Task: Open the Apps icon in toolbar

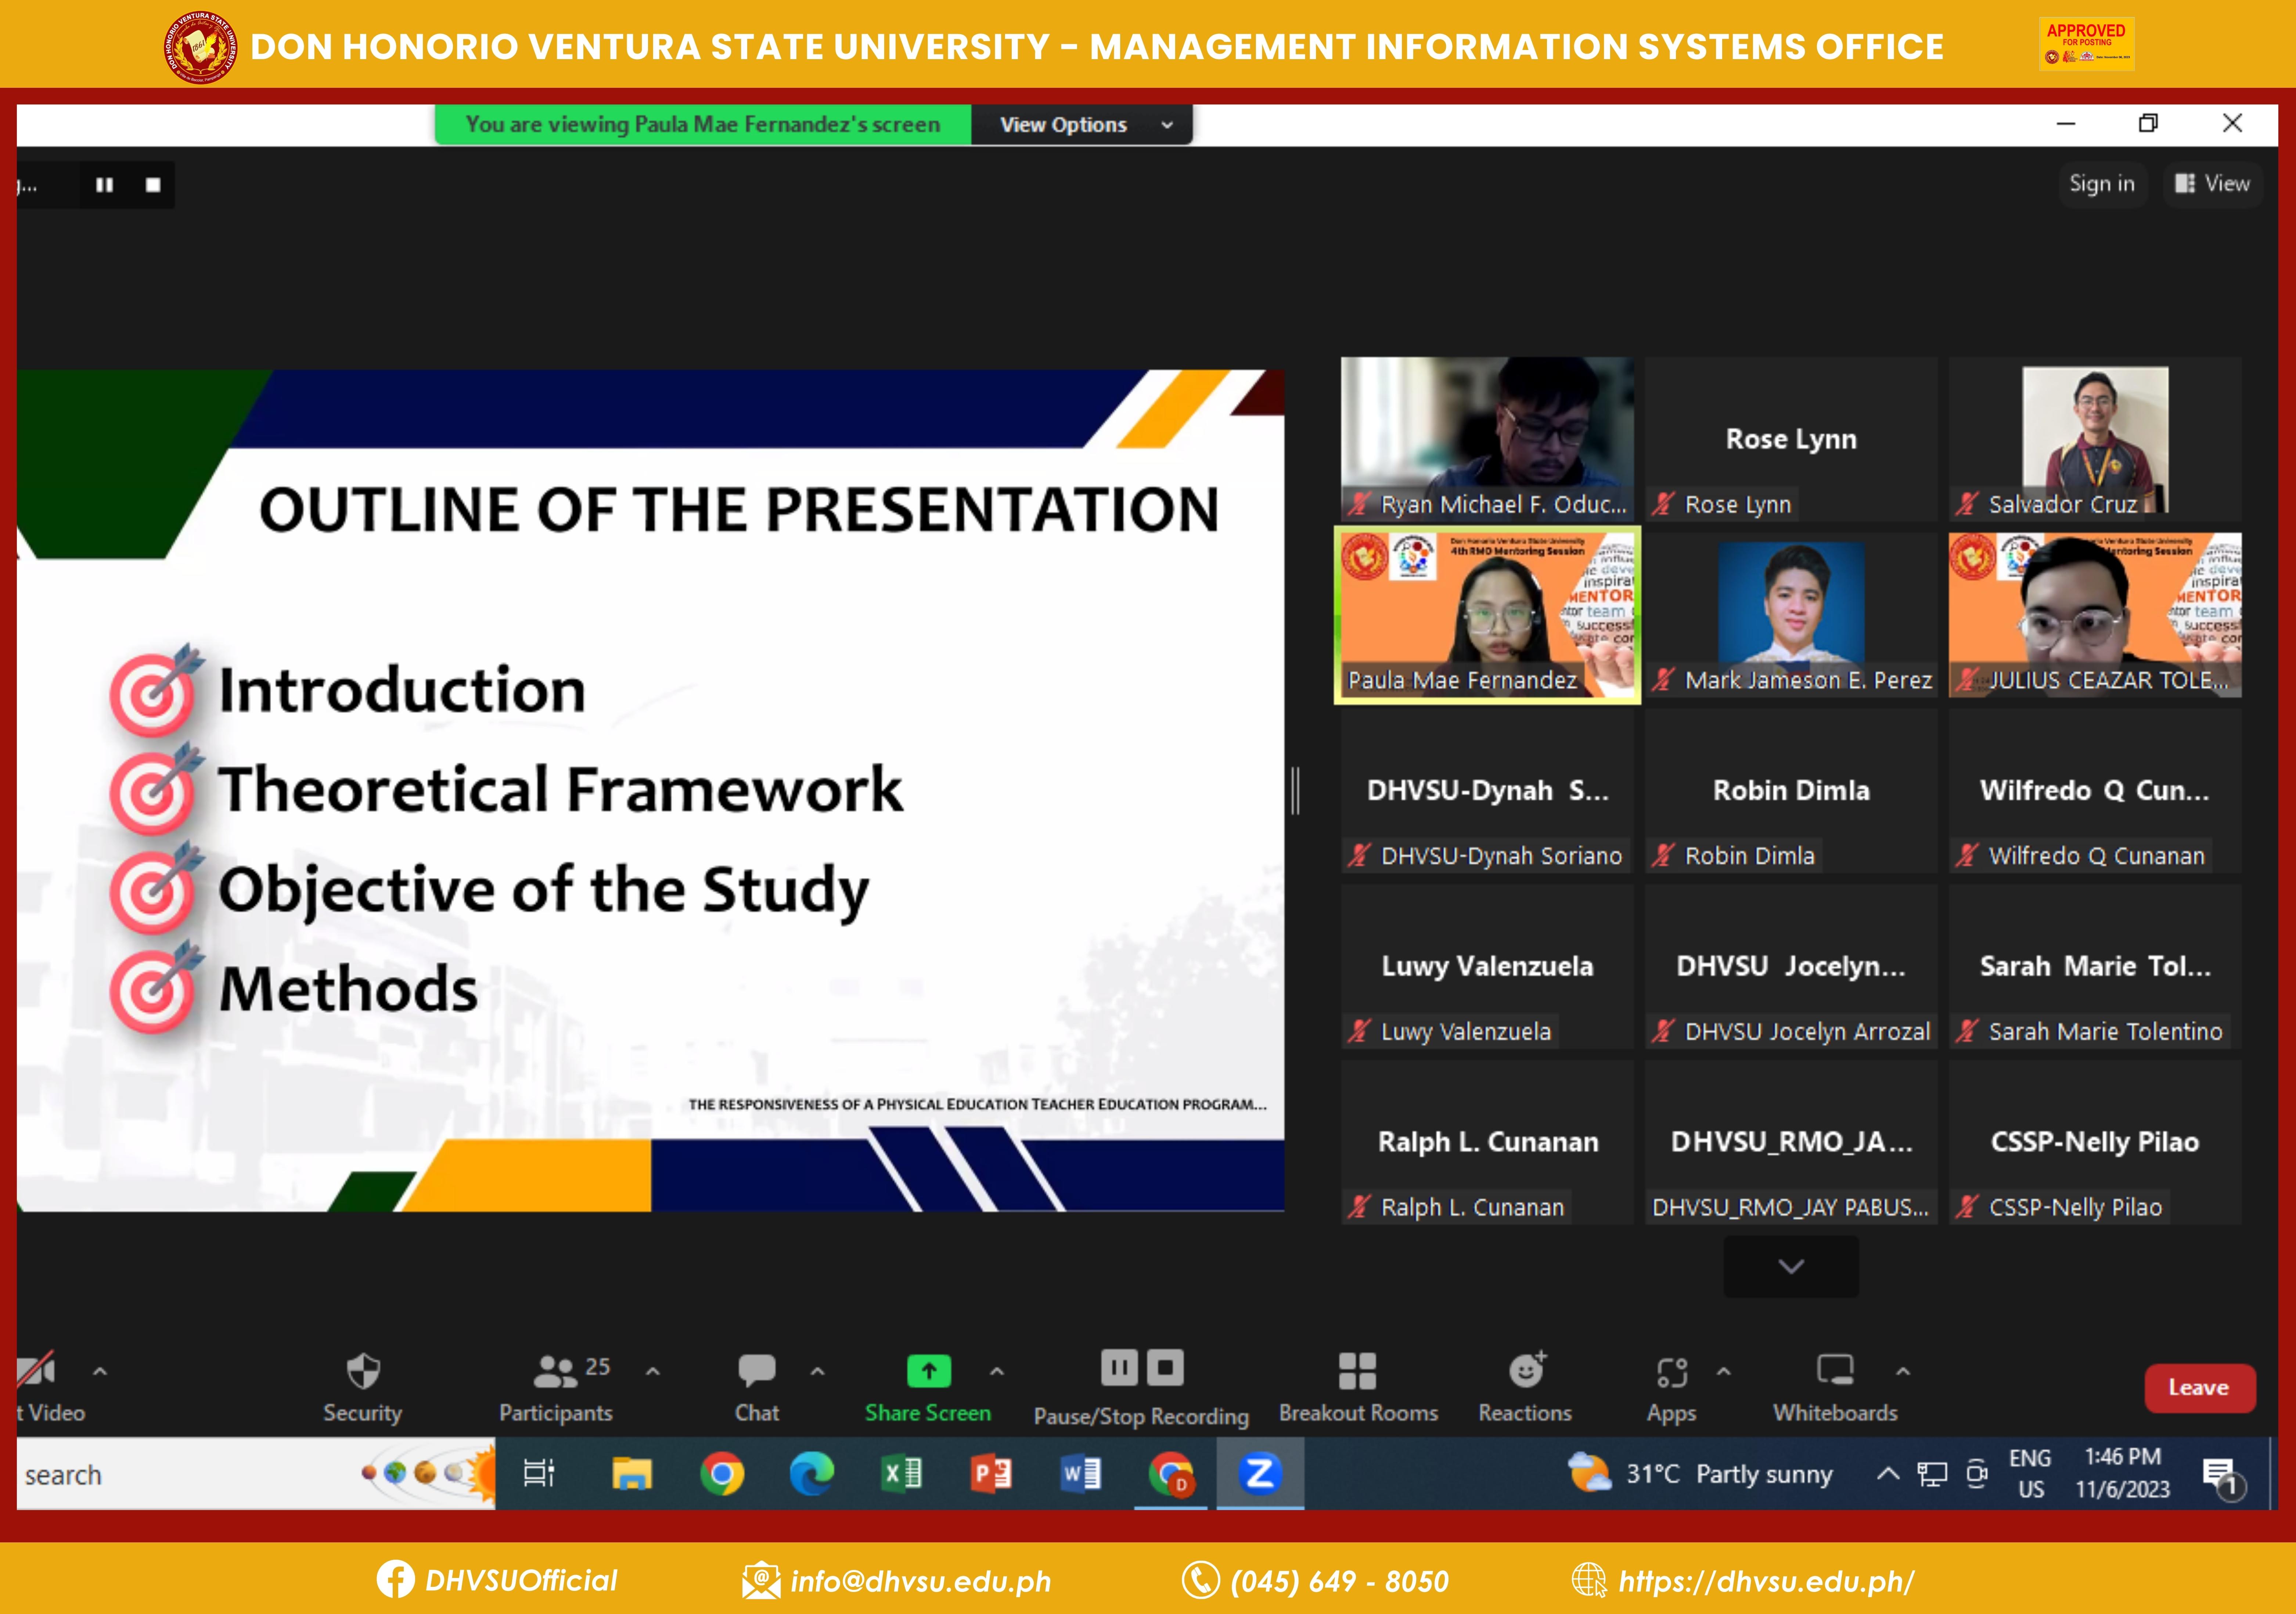Action: click(x=1671, y=1372)
